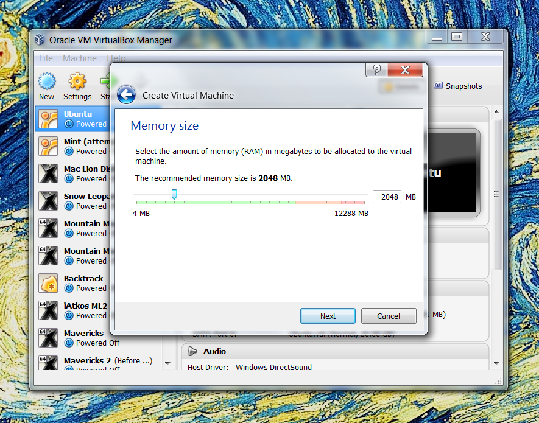Screen dimensions: 539x423
Task: Click the Next button
Action: click(328, 316)
